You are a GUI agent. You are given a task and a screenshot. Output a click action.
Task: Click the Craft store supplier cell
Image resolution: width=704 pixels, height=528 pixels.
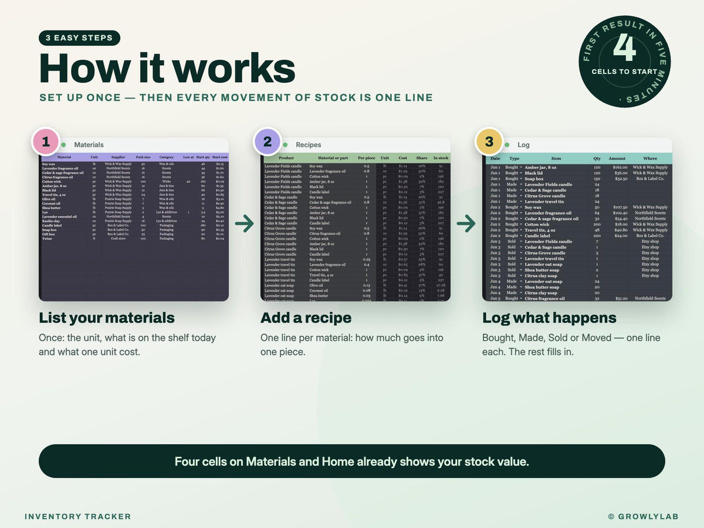pyautogui.click(x=119, y=239)
